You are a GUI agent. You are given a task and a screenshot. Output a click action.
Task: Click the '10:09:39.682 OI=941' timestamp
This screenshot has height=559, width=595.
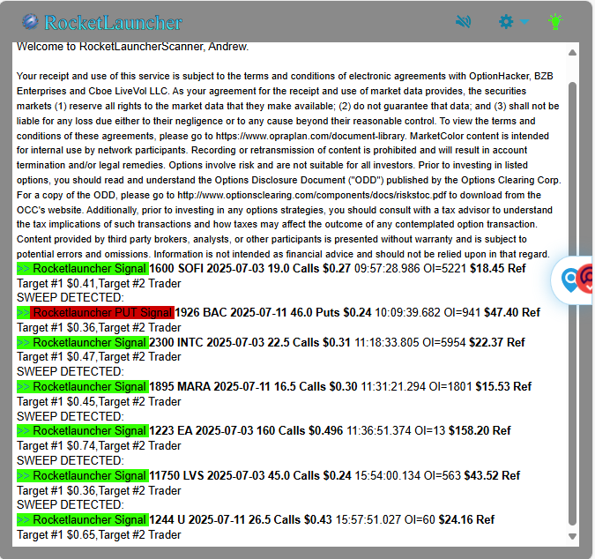[x=428, y=312]
